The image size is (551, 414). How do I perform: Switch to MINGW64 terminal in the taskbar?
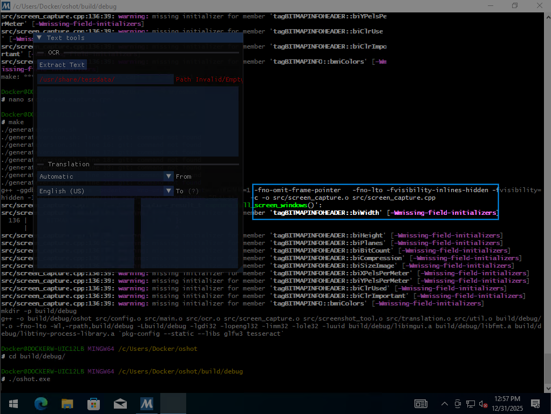(x=146, y=403)
